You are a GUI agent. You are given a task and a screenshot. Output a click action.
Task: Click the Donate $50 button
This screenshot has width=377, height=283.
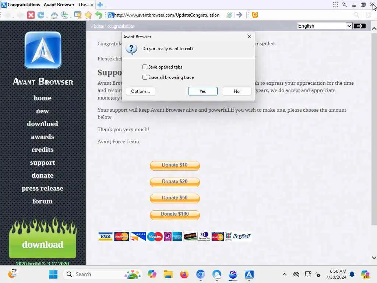pos(175,198)
